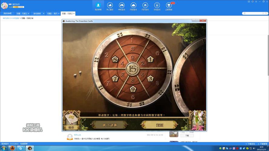Open the 下载优先 dropdown in the status bar
269x151 pixels.
(x=250, y=144)
